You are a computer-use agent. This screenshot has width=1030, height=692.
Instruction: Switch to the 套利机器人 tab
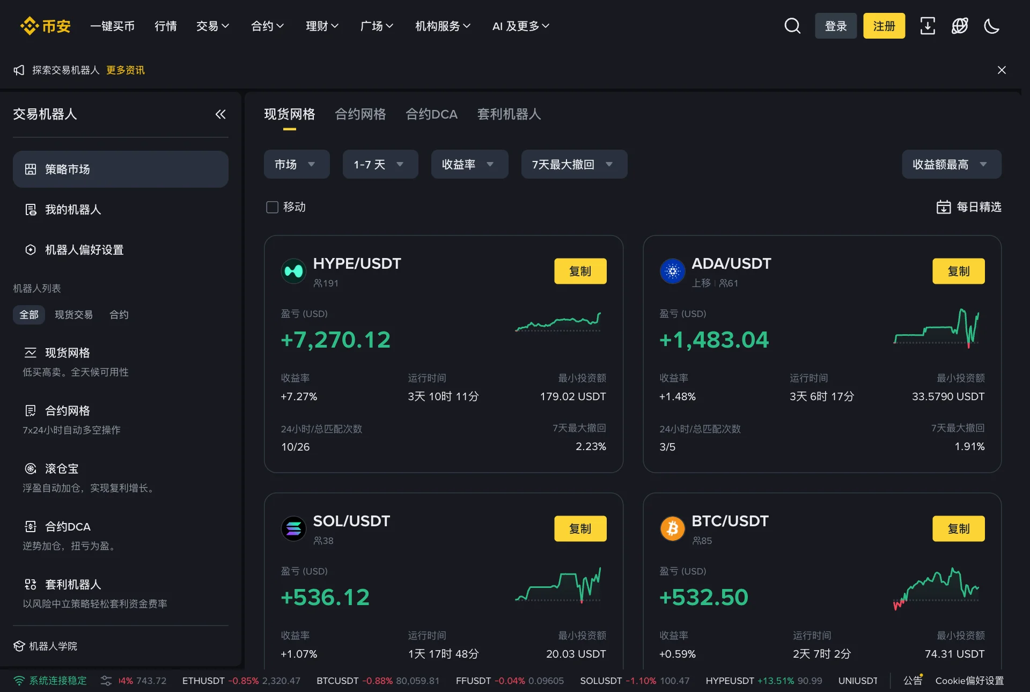(509, 114)
